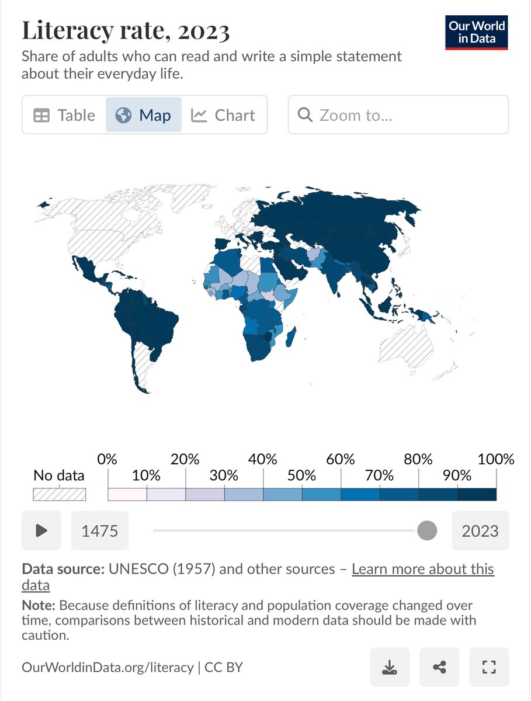
Task: Click the share icon button
Action: (x=439, y=667)
